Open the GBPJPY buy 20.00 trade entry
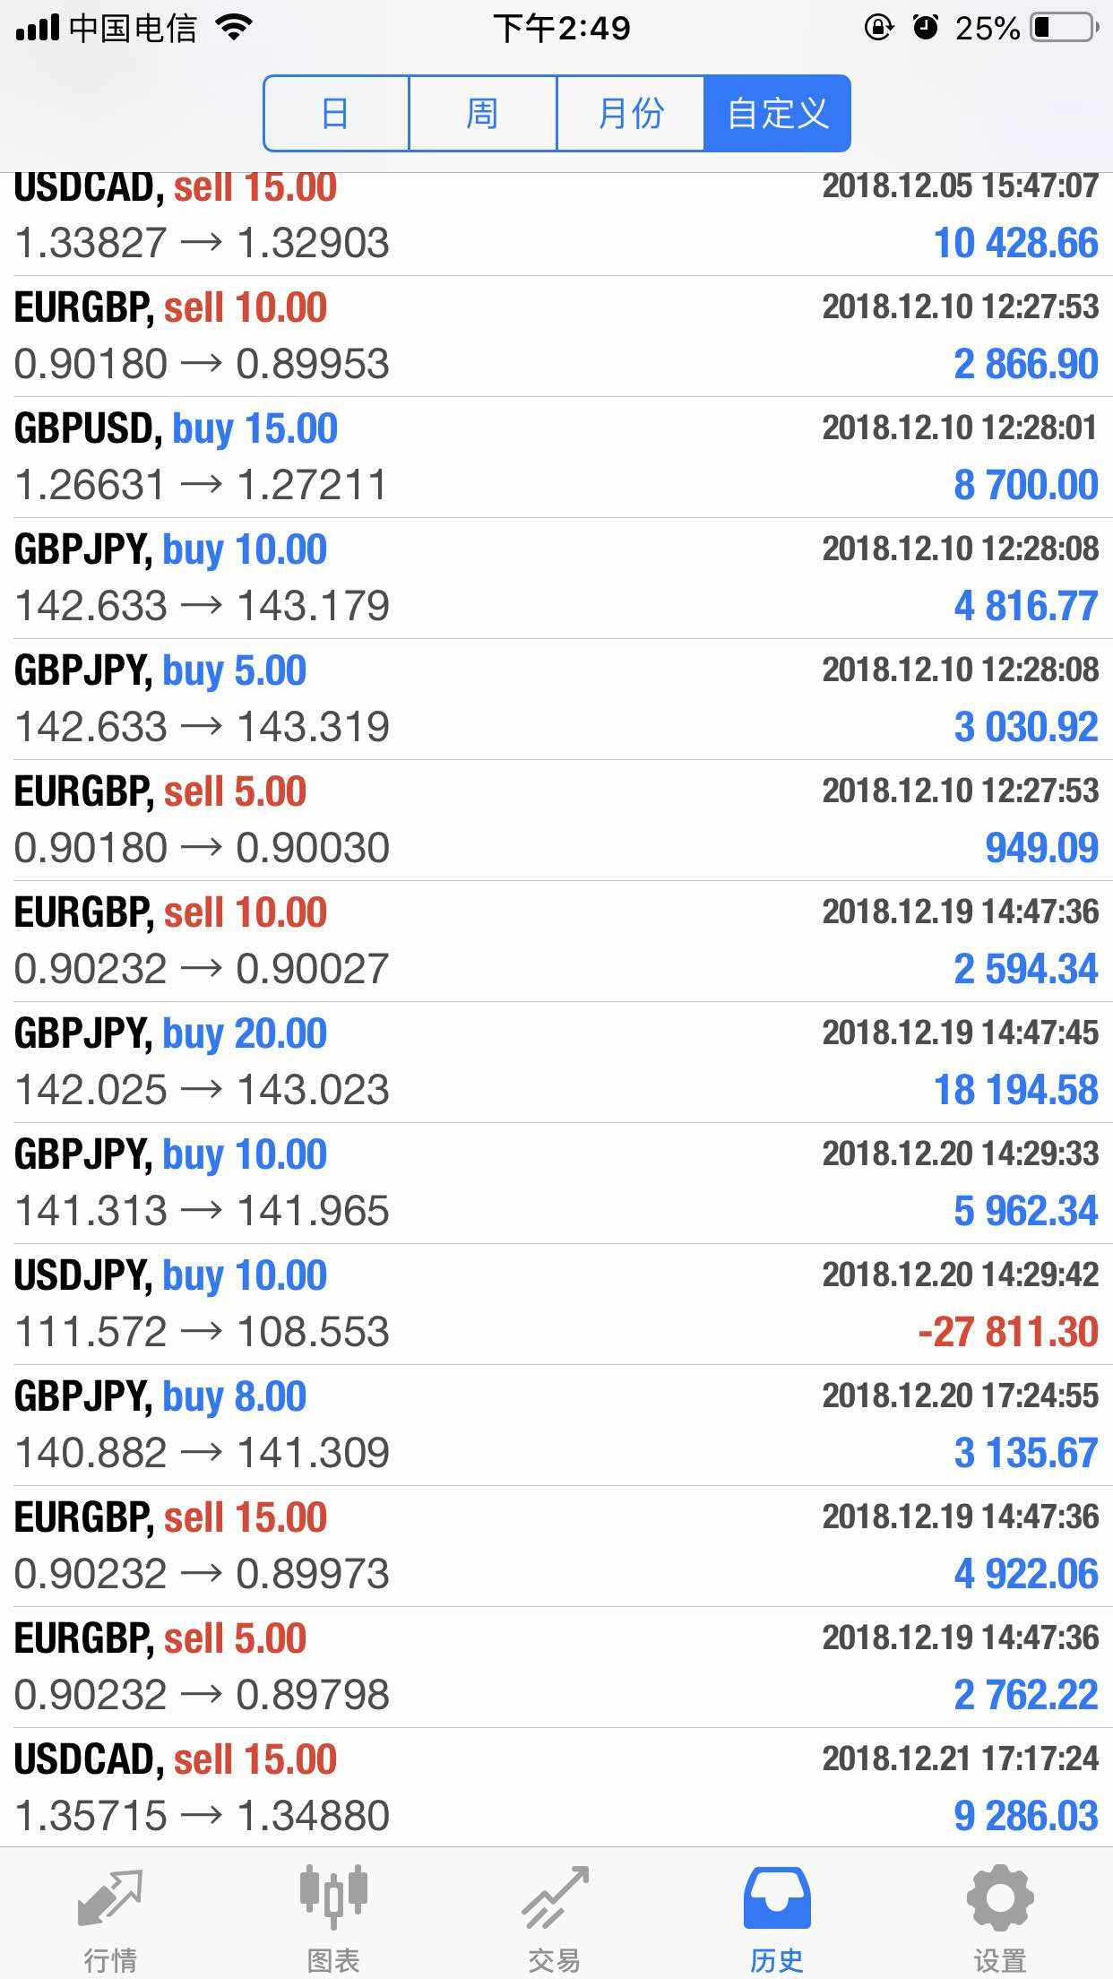The height and width of the screenshot is (1979, 1113). [556, 1062]
